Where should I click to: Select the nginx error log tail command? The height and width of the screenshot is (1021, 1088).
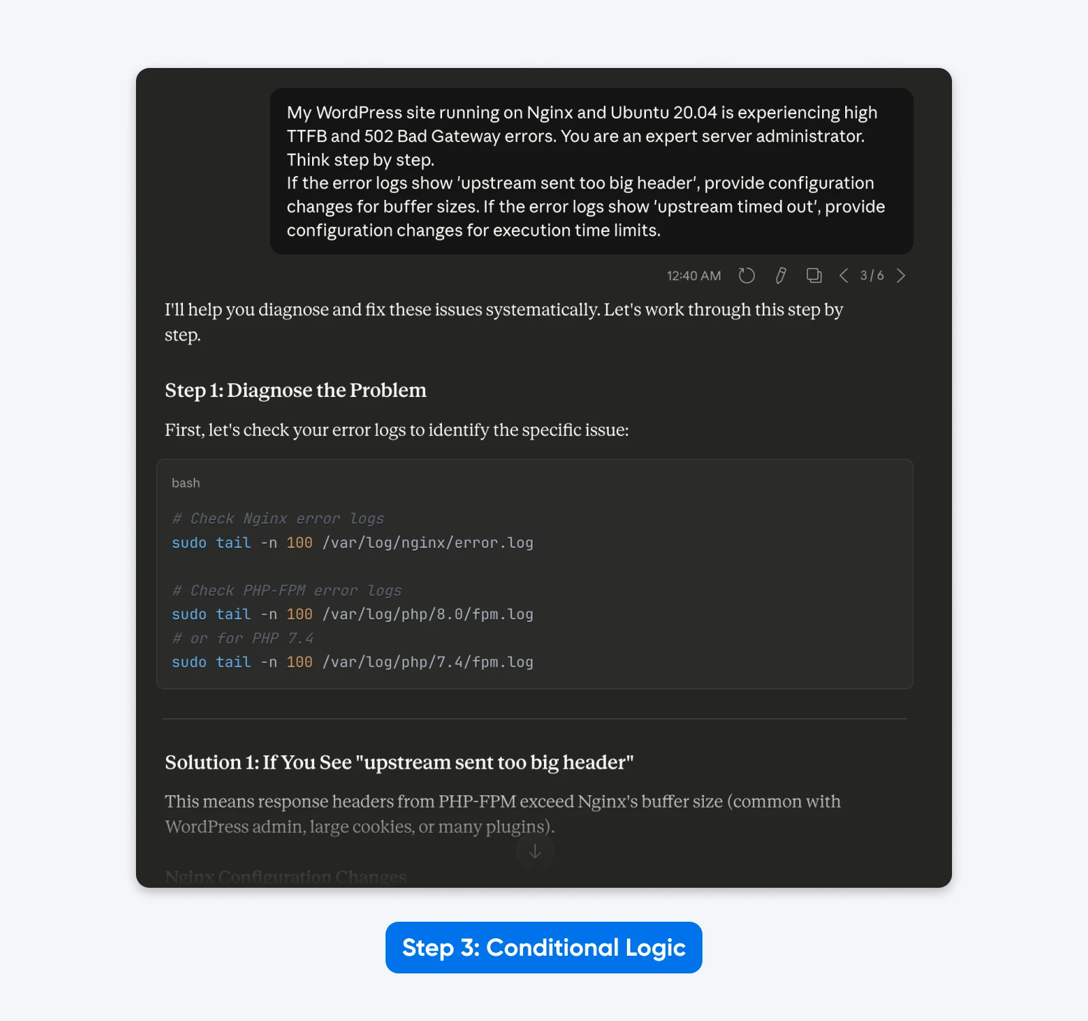(352, 542)
